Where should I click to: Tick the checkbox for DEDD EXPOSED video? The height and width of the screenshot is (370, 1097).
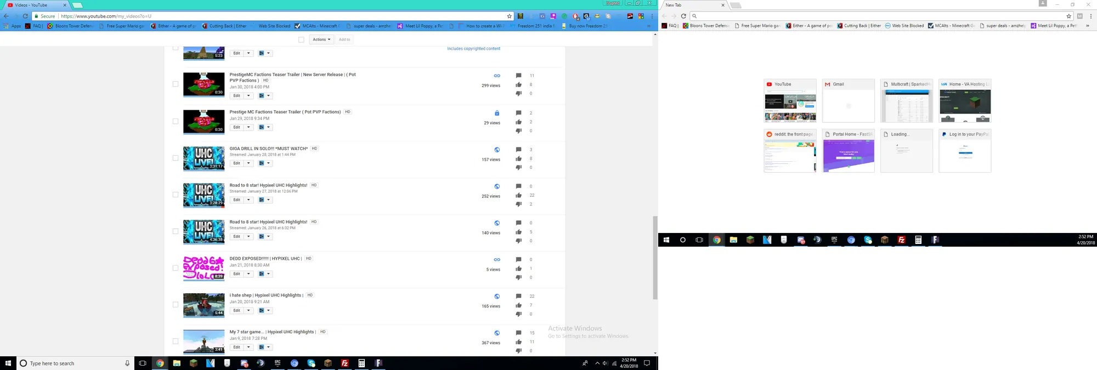pyautogui.click(x=176, y=268)
